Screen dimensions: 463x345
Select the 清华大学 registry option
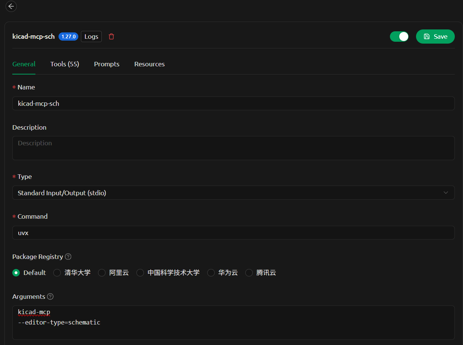72,273
